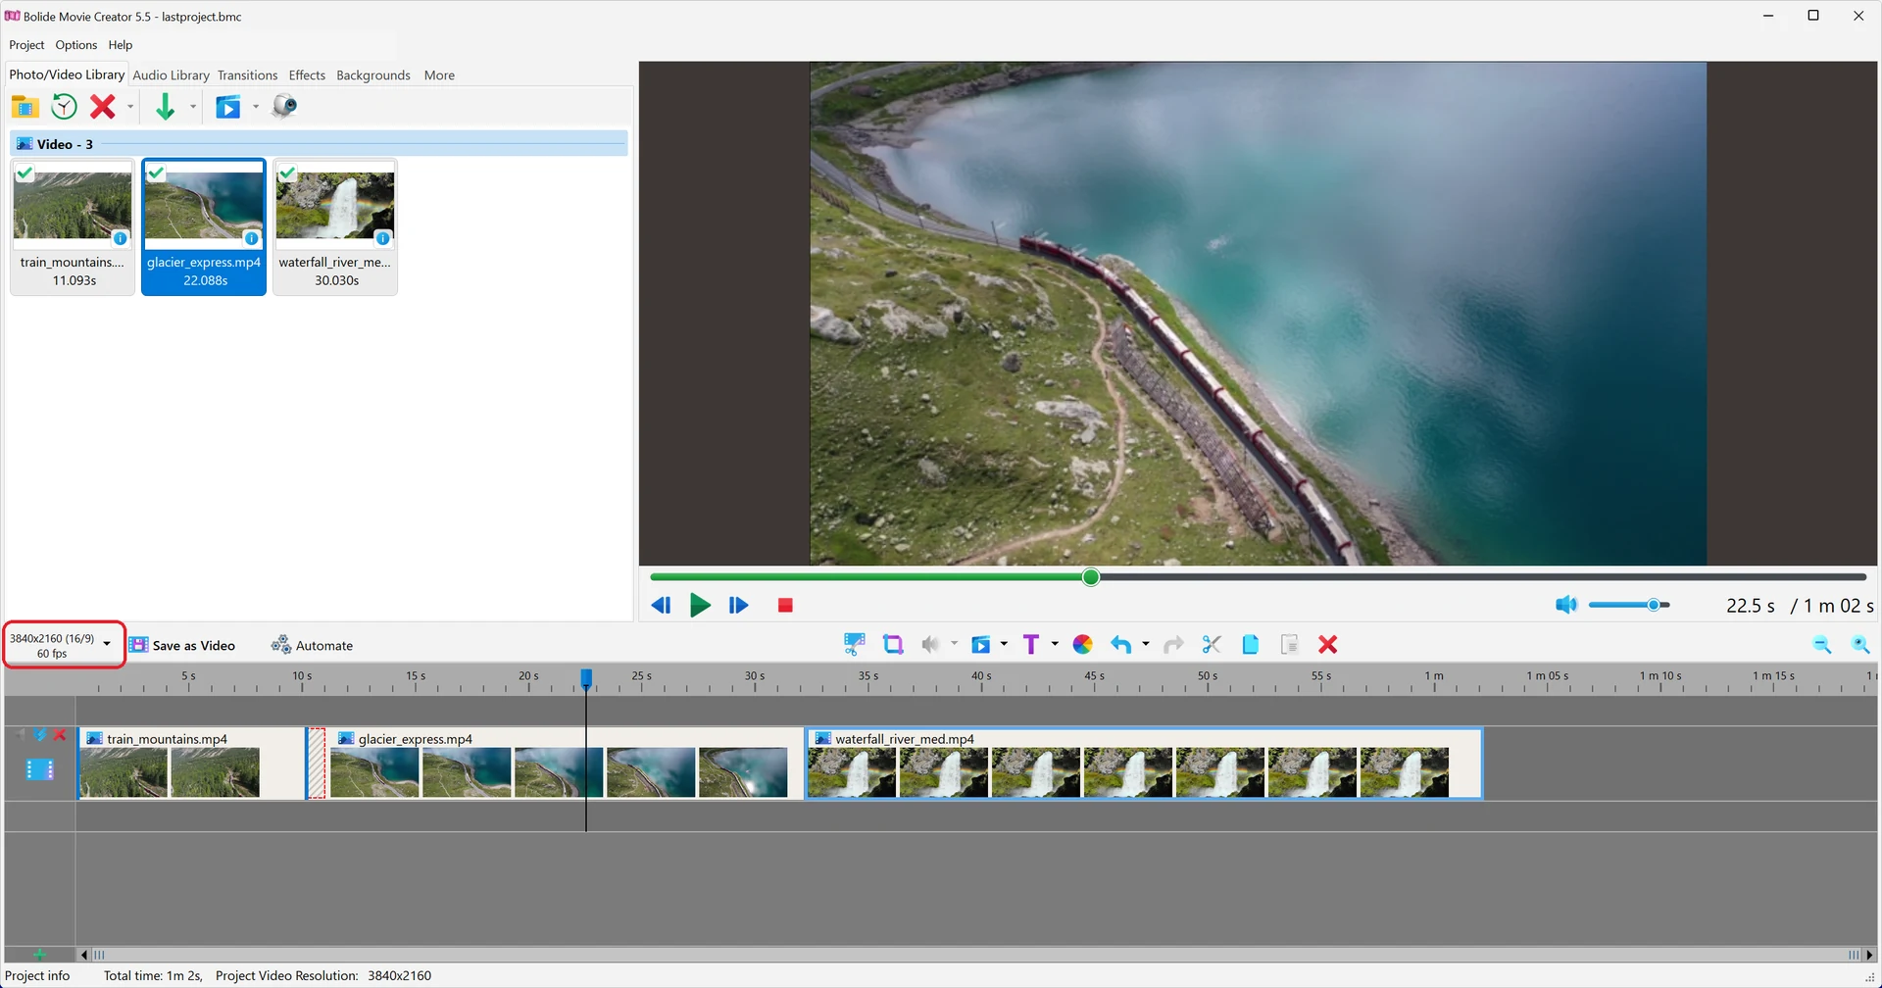This screenshot has width=1882, height=988.
Task: Click the info badge on glacier_express.mp4 thumbnail
Action: 252,238
